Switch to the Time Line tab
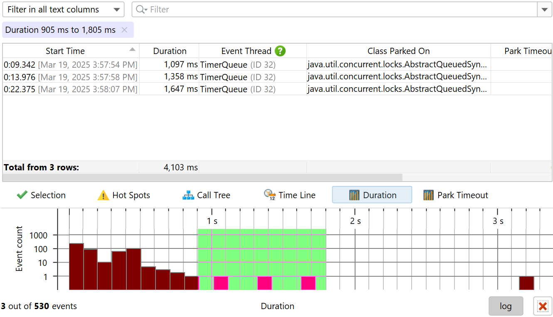The image size is (553, 317). pos(290,195)
